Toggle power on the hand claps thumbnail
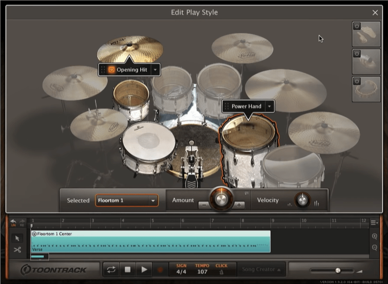 [357, 25]
